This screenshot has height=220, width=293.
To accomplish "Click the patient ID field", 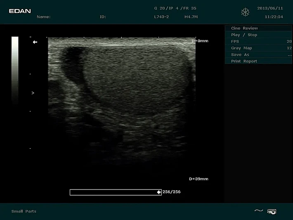I will coord(103,17).
